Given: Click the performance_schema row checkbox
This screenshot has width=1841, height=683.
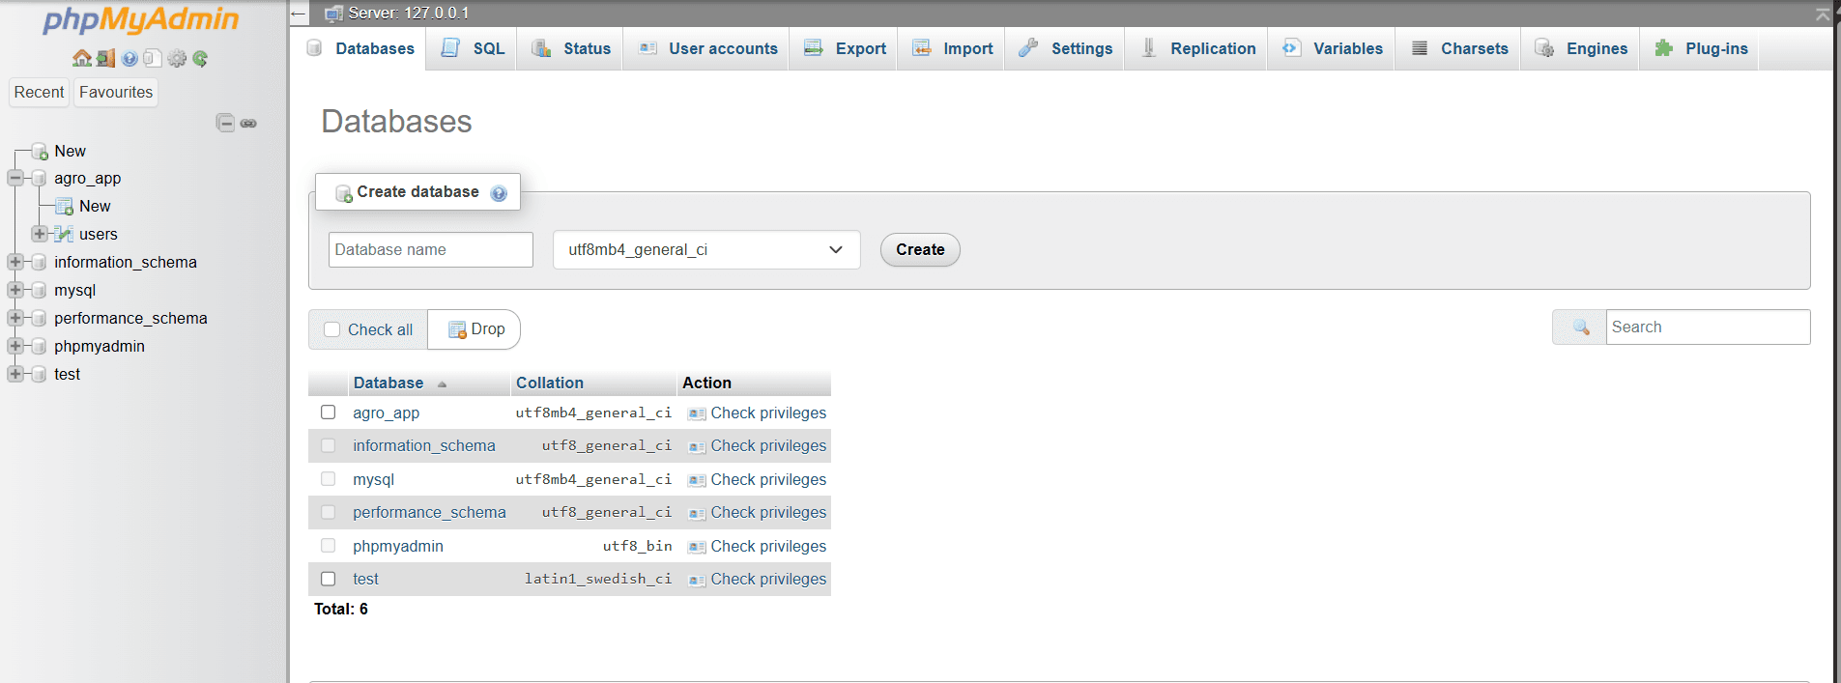Looking at the screenshot, I should click(329, 512).
